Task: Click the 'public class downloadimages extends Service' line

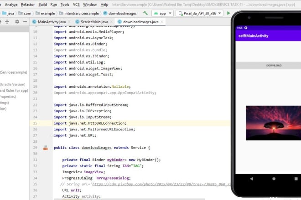Action: click(102, 148)
